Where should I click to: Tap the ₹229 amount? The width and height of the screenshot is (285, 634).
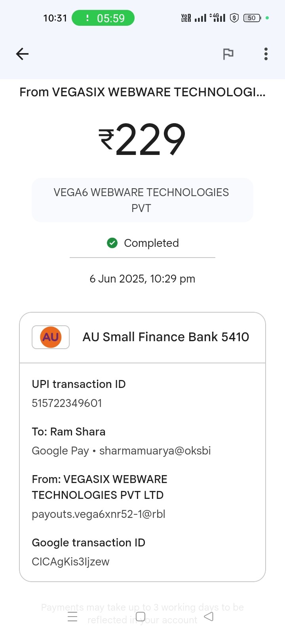pos(142,139)
